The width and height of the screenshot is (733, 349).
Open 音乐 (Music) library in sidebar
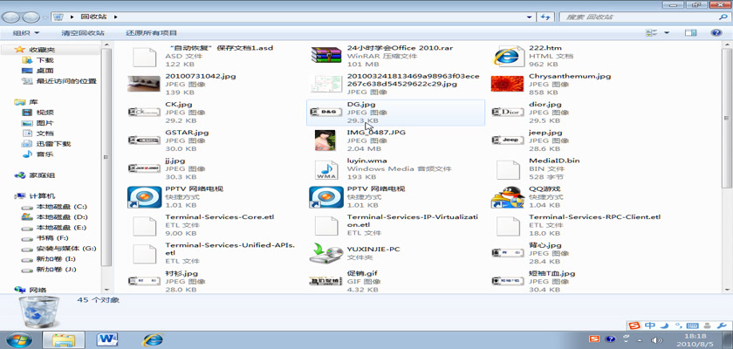pyautogui.click(x=45, y=154)
